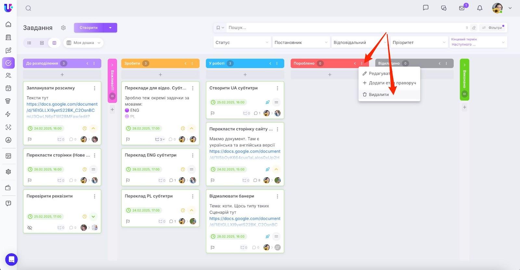The width and height of the screenshot is (520, 270).
Task: Switch to kanban board view
Action: (x=54, y=43)
